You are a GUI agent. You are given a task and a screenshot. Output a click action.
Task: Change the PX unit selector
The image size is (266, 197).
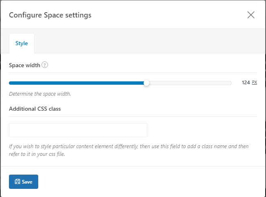click(255, 82)
